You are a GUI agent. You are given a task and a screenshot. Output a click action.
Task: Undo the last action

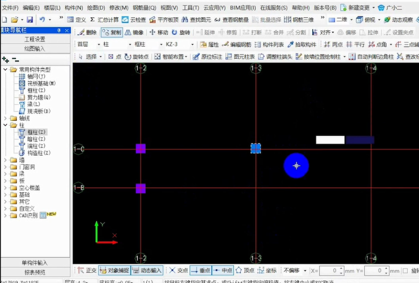(42, 19)
